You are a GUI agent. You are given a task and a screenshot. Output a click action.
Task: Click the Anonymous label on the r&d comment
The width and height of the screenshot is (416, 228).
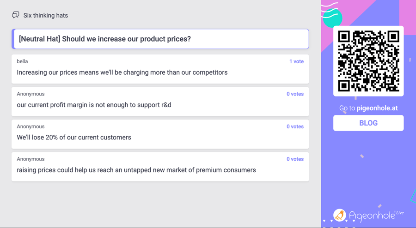click(x=31, y=94)
